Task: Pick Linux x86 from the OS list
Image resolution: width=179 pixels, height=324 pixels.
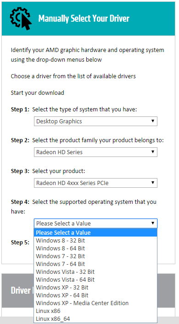Action: tap(95, 311)
